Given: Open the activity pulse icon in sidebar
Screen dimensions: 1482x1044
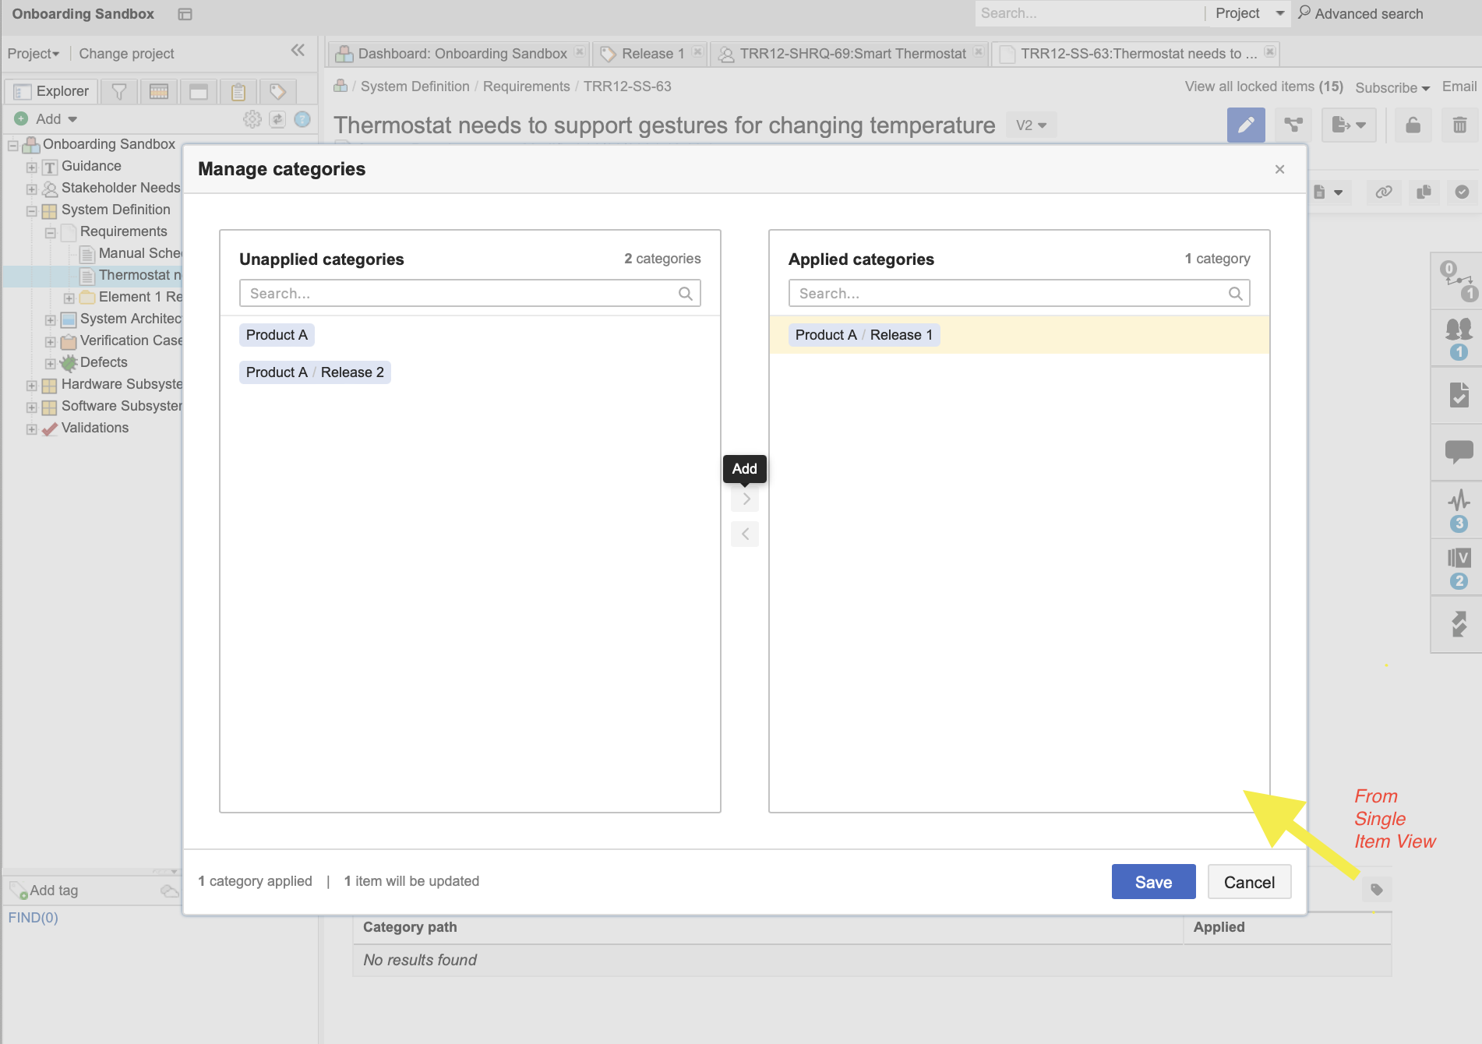Looking at the screenshot, I should point(1459,500).
